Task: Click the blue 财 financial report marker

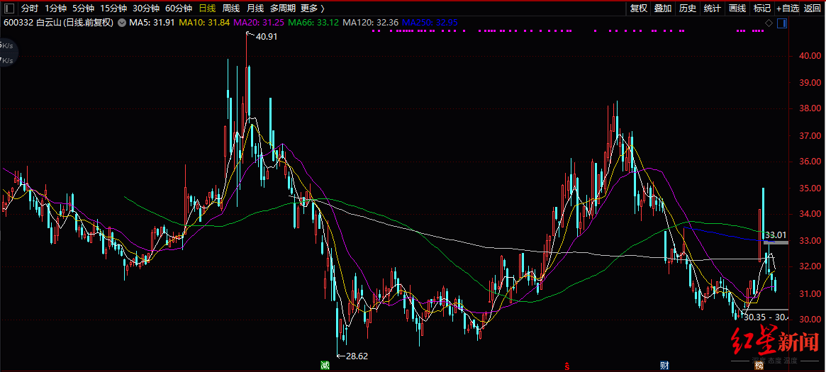Action: tap(665, 366)
